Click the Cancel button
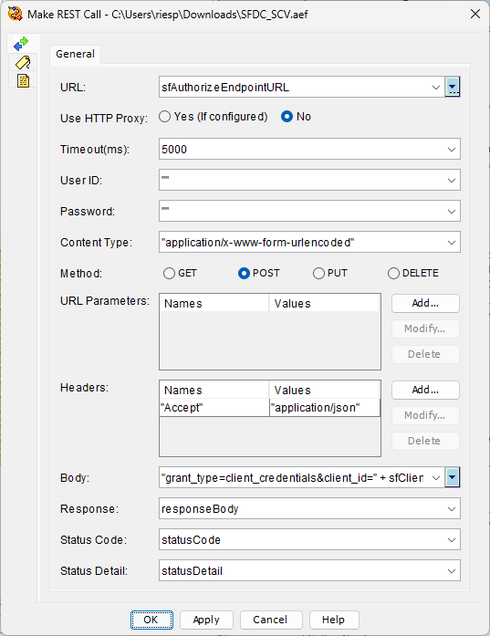Viewport: 490px width, 636px height. [271, 620]
